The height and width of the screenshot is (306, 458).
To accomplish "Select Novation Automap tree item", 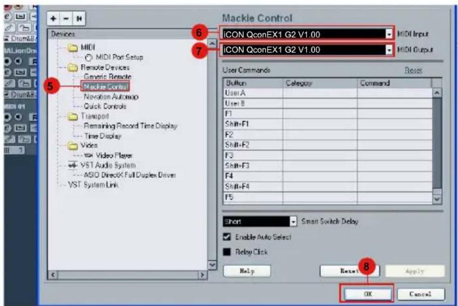I will click(x=111, y=96).
